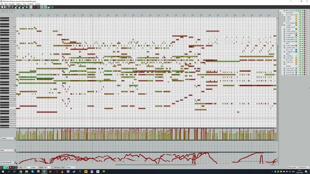310x174 pixels.
Task: Click the purple track color swatch
Action: [x=296, y=68]
